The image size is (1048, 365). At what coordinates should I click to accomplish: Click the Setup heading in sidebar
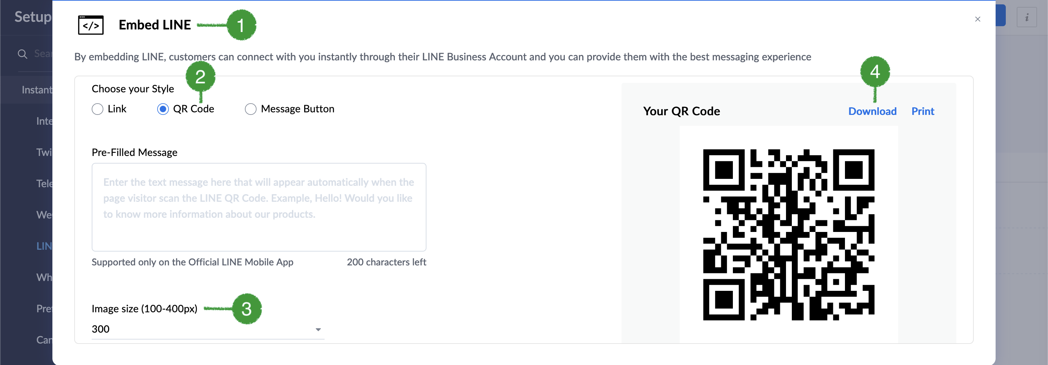(x=32, y=17)
